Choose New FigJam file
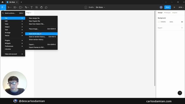The image size is (185, 104). pyautogui.click(x=41, y=21)
